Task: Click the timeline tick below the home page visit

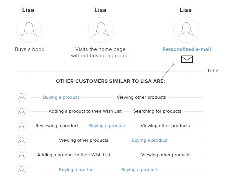Action: point(102,70)
